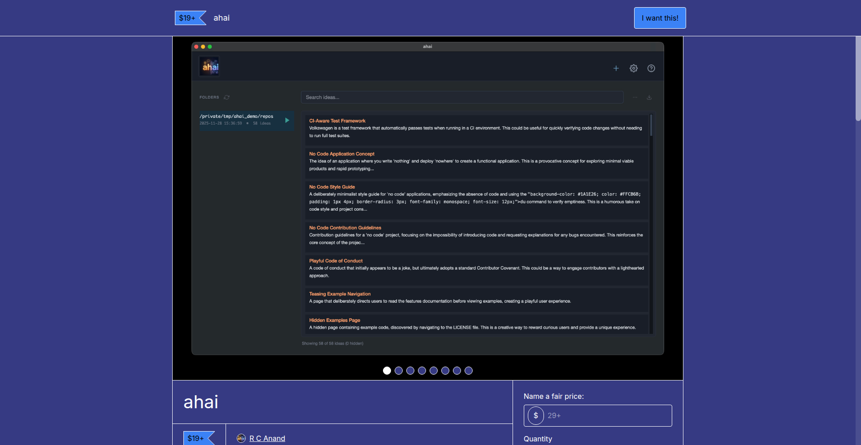Jump to the third carousel slide dot
Image resolution: width=861 pixels, height=445 pixels.
pos(410,371)
